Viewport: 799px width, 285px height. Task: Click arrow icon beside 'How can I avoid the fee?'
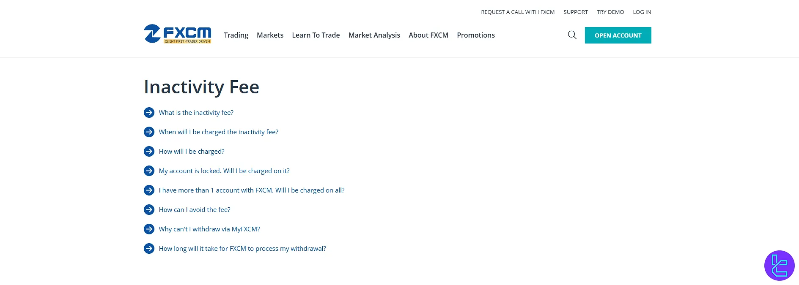[149, 210]
